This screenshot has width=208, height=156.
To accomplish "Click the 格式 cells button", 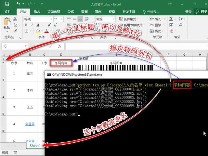I will [155, 31].
